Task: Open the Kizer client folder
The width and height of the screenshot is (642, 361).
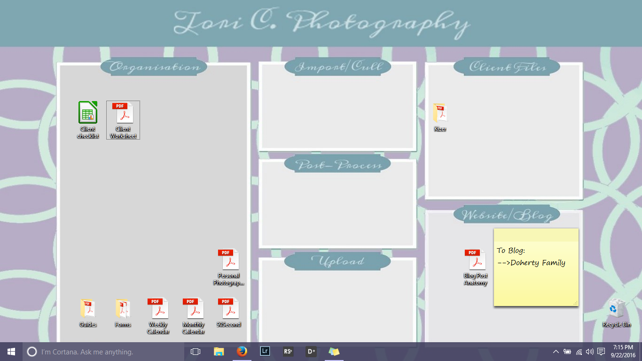Action: (440, 117)
